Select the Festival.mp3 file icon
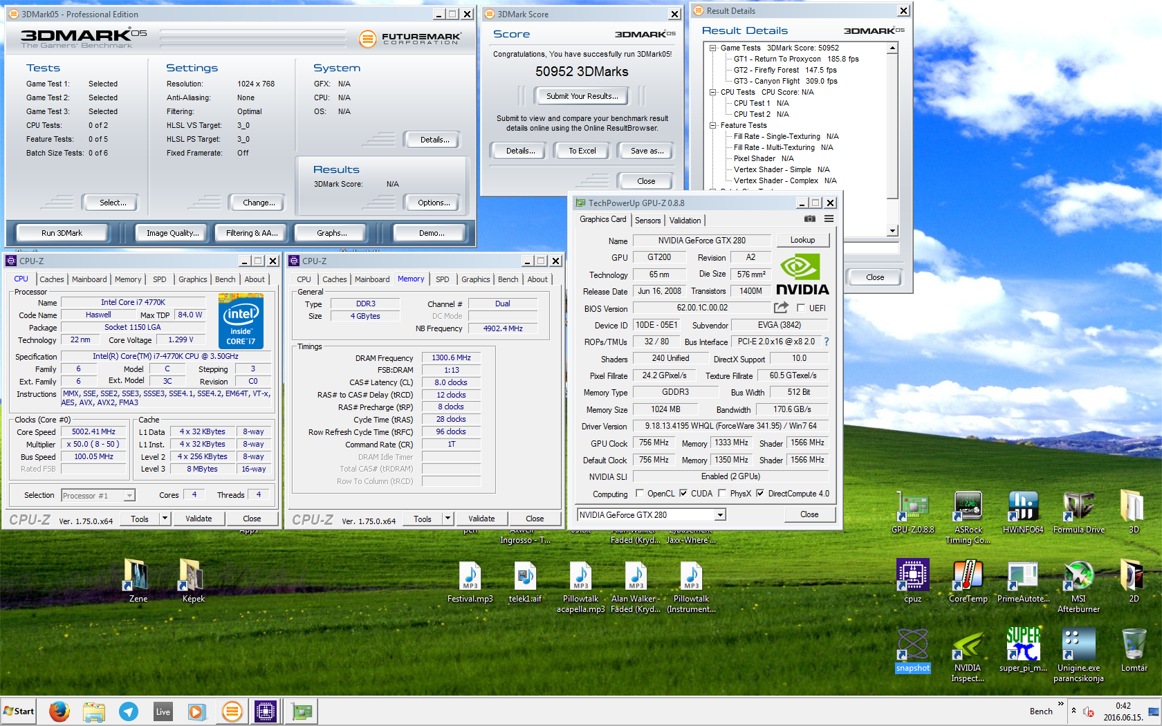Screen dimensions: 1162x726 tap(470, 581)
